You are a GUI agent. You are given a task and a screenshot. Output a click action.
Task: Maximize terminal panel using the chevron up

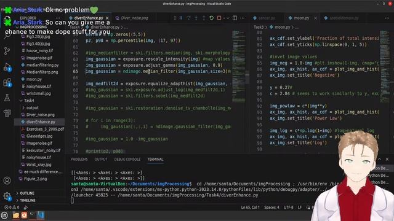(379, 159)
